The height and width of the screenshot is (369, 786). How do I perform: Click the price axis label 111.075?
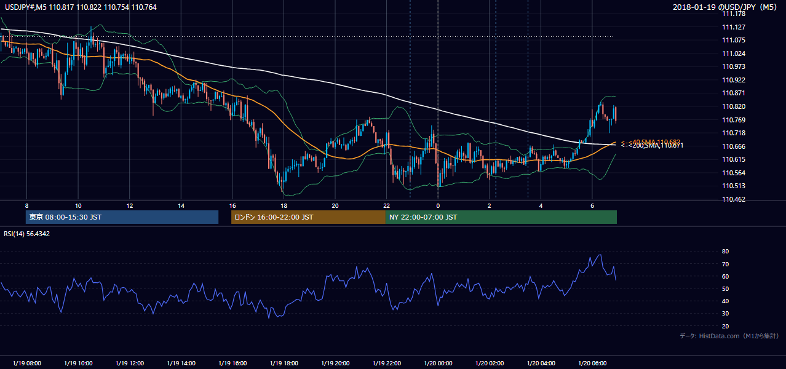[x=734, y=40]
